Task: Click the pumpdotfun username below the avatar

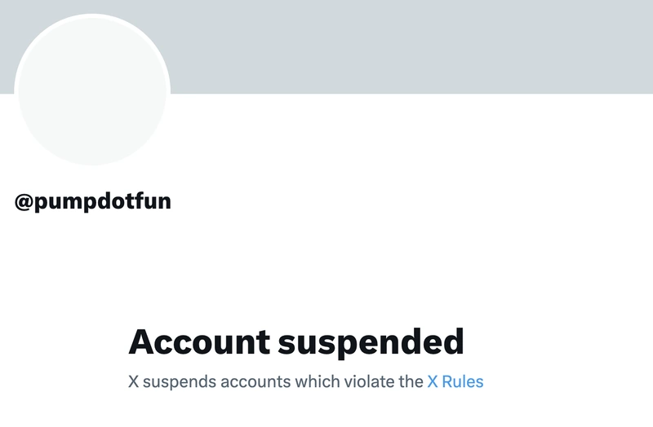Action: tap(101, 201)
